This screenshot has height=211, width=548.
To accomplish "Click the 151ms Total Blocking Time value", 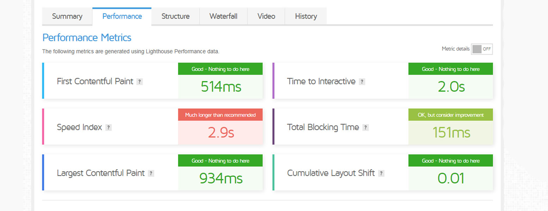I will coord(450,133).
